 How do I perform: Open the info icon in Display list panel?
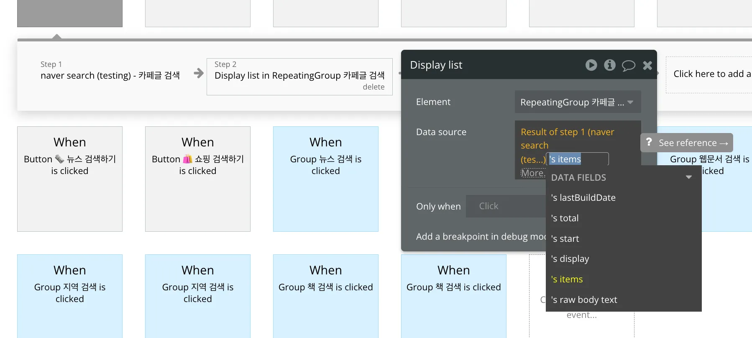click(609, 65)
